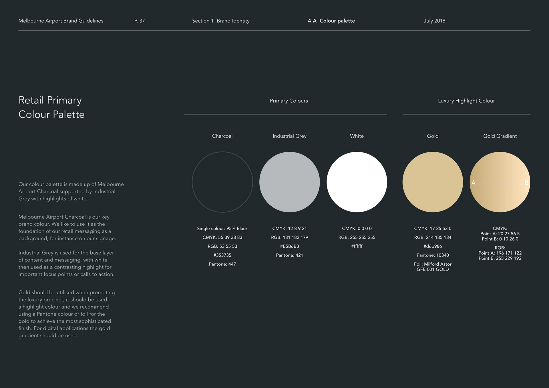Click the P. 37 page number
549x388 pixels.
click(x=140, y=21)
